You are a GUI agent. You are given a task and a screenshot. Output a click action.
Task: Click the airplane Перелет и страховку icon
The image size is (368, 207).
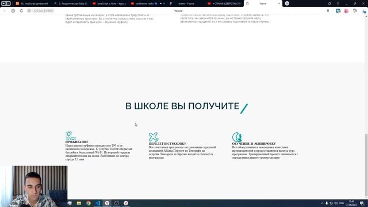click(154, 137)
